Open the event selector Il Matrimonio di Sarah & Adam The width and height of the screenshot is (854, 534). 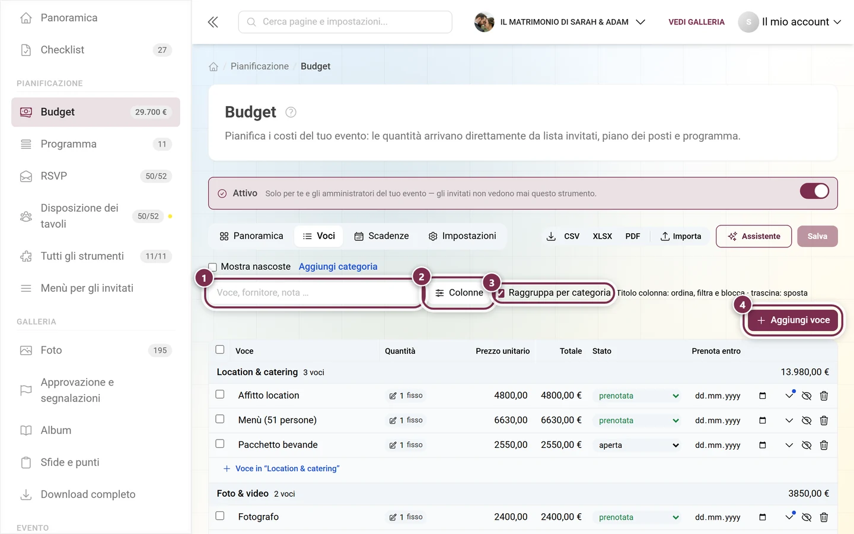(560, 22)
